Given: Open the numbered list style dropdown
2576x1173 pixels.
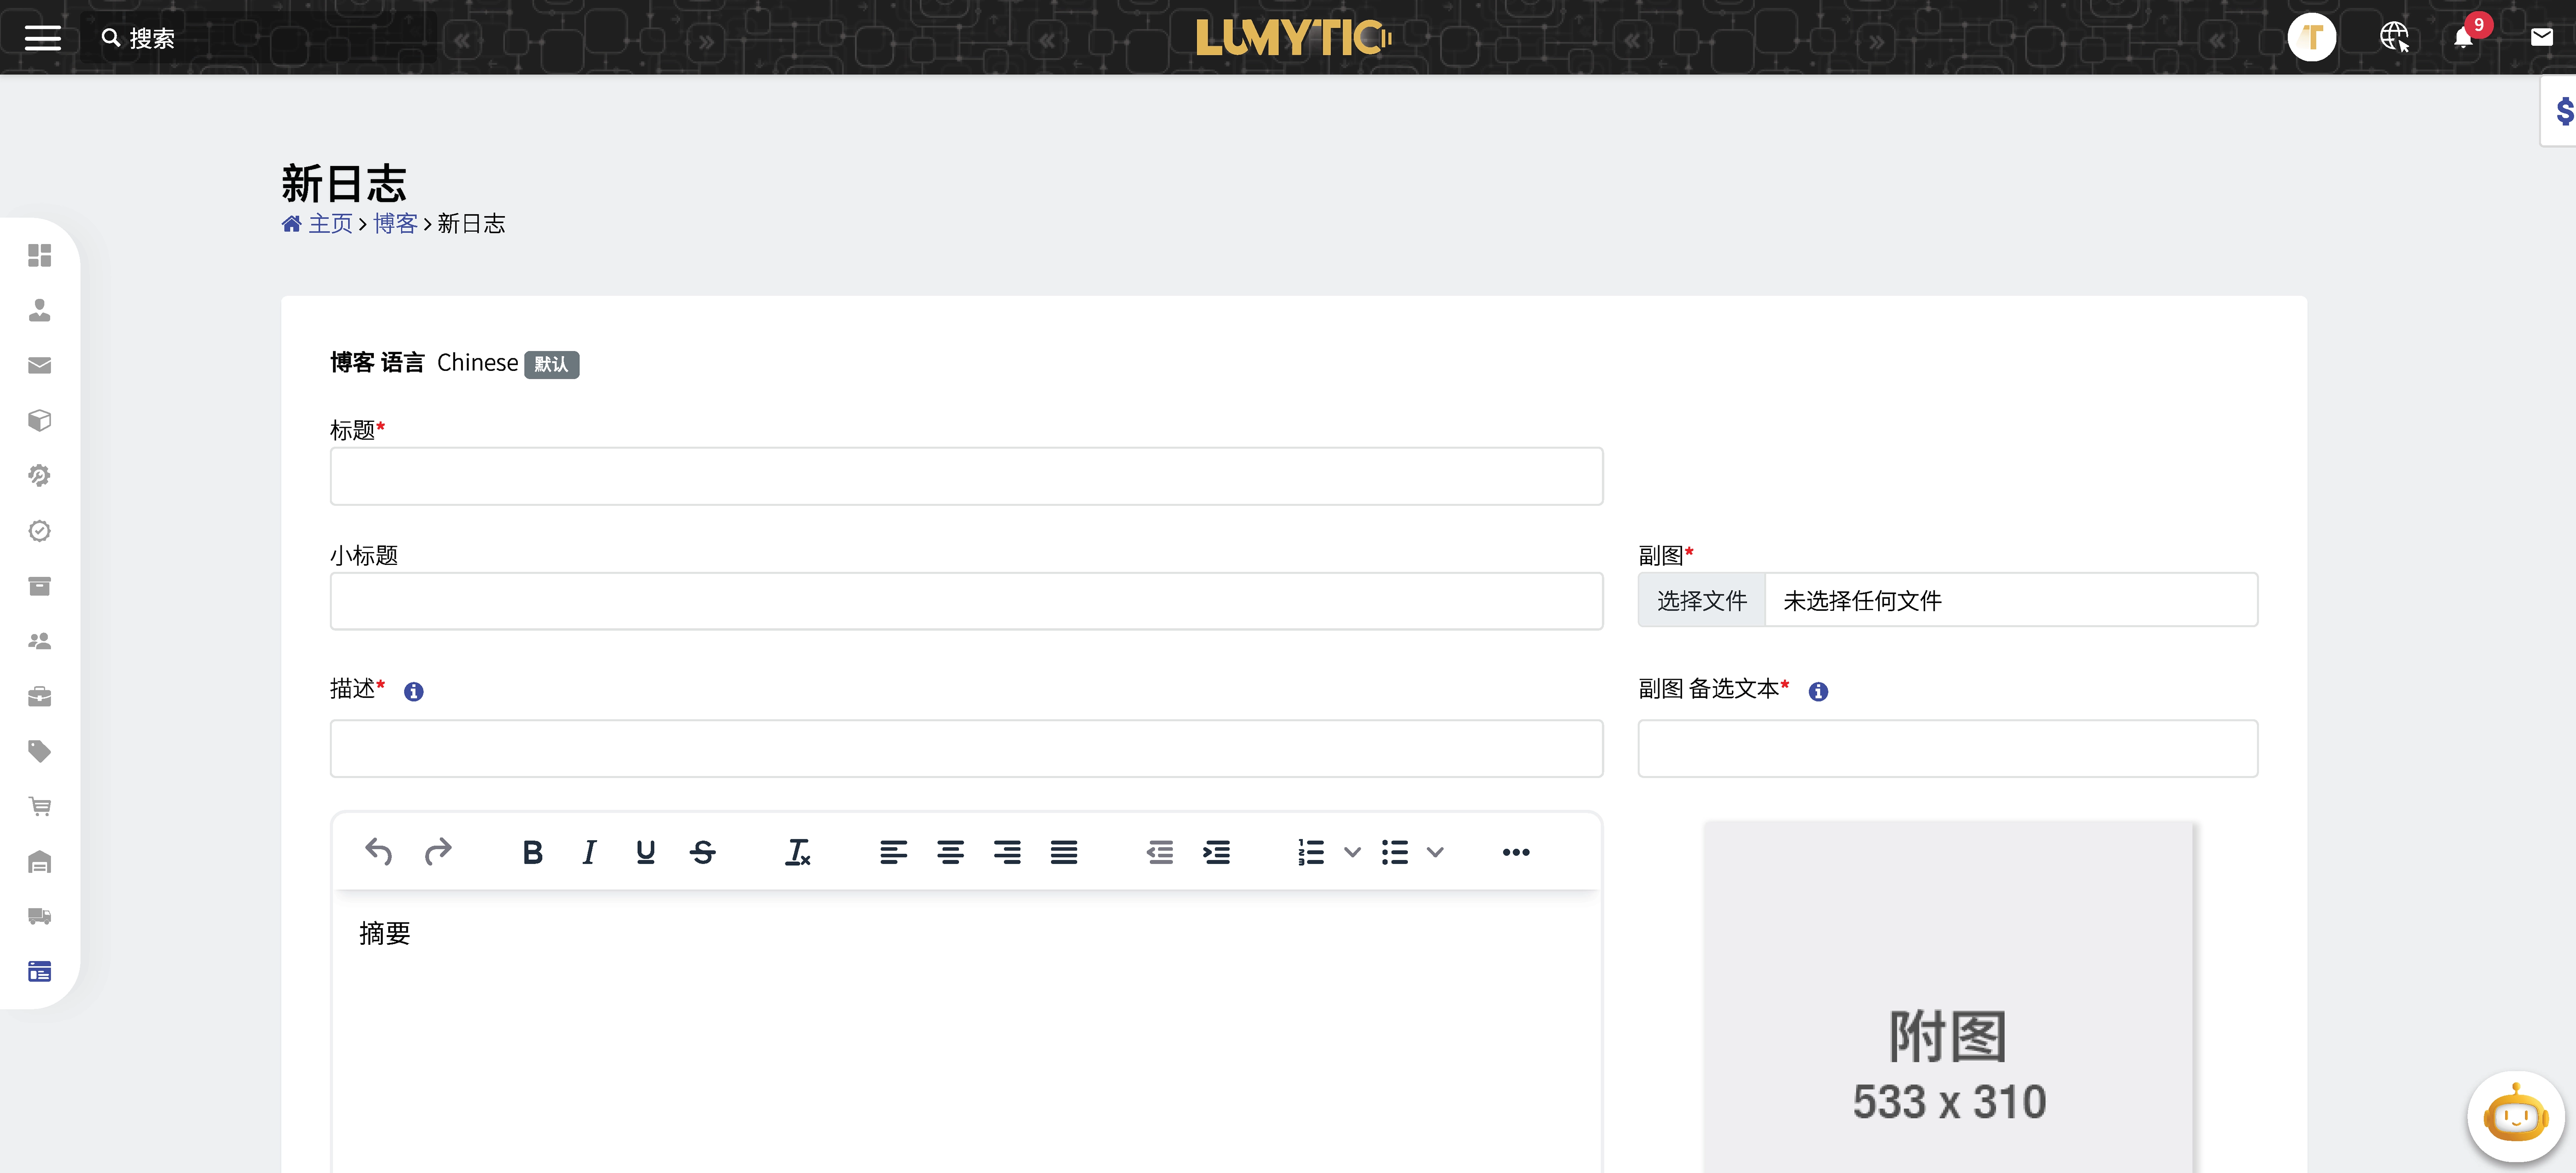Looking at the screenshot, I should [1353, 852].
